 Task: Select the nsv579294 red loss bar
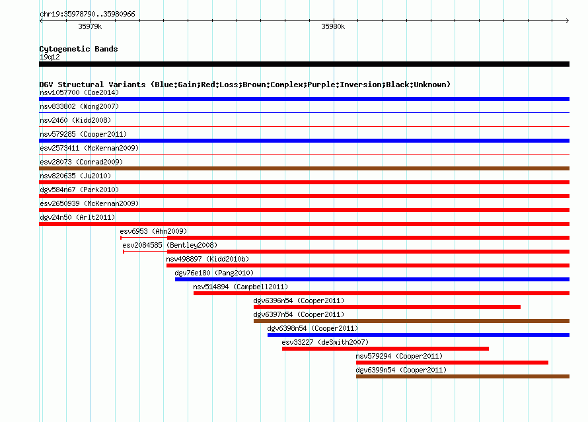pyautogui.click(x=452, y=363)
